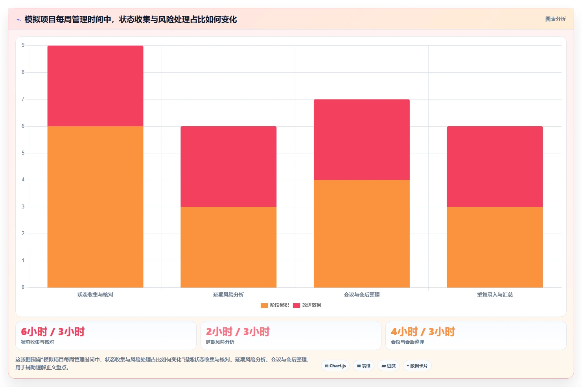582x387 pixels.
Task: Click the red bar segment for 延期风险分析
Action: coord(228,166)
